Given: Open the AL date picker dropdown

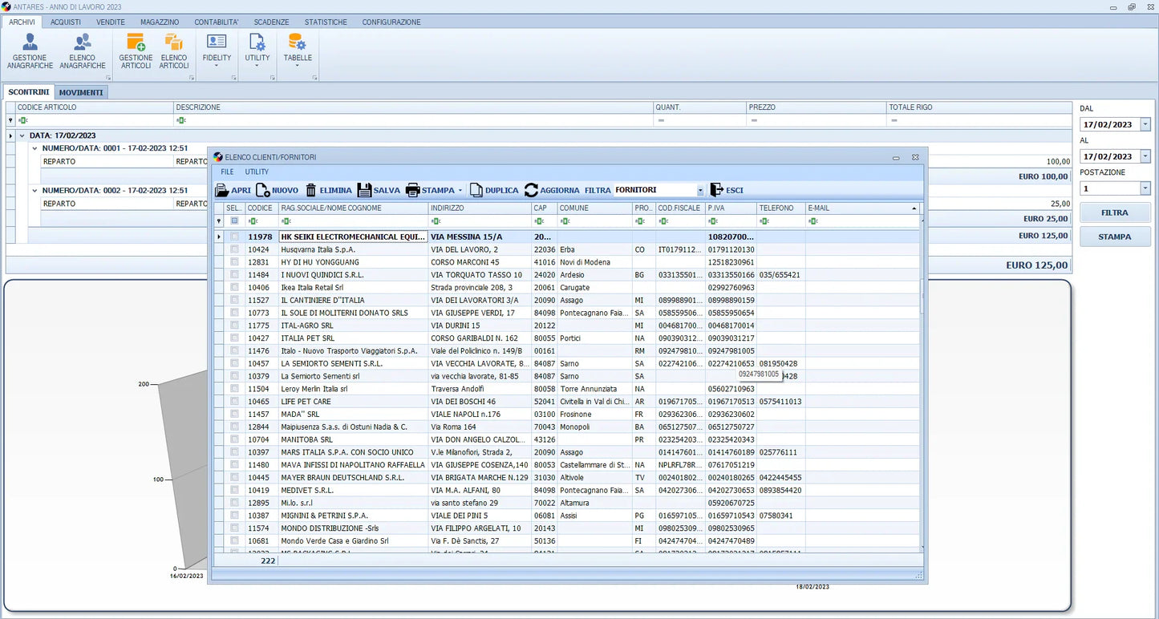Looking at the screenshot, I should pos(1145,156).
